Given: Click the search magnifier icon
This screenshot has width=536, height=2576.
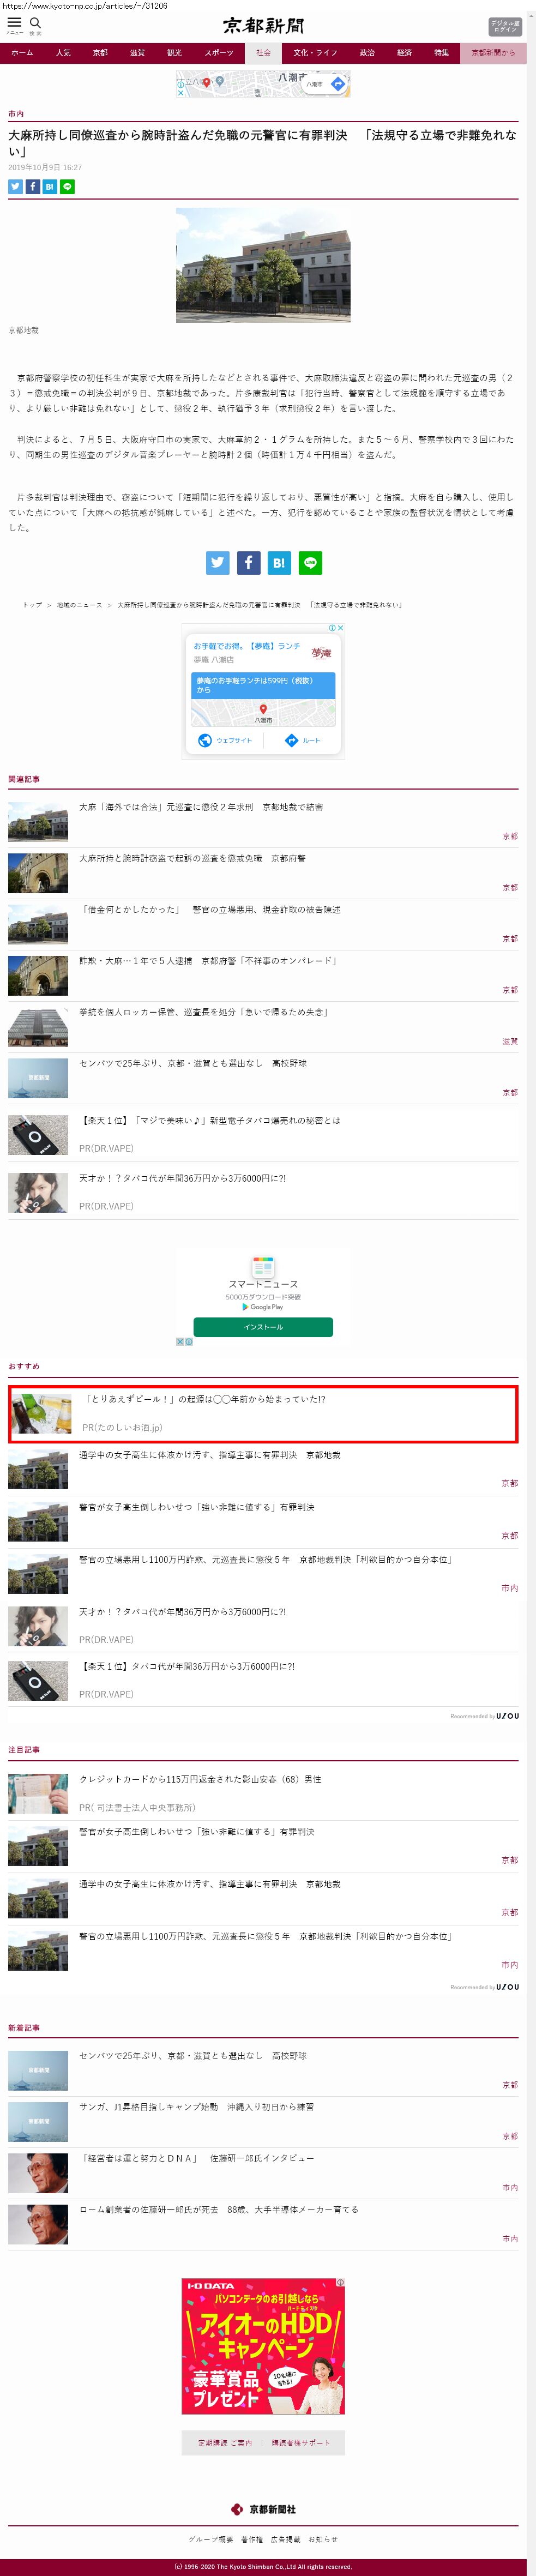Looking at the screenshot, I should click(35, 22).
